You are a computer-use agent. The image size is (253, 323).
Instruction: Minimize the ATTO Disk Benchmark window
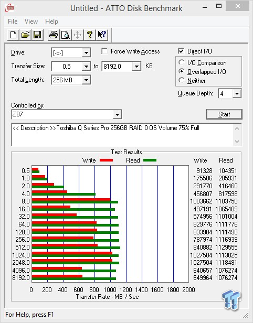pos(205,7)
